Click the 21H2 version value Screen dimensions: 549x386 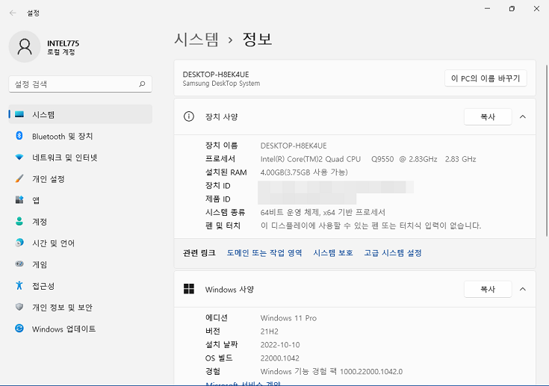[x=269, y=331]
